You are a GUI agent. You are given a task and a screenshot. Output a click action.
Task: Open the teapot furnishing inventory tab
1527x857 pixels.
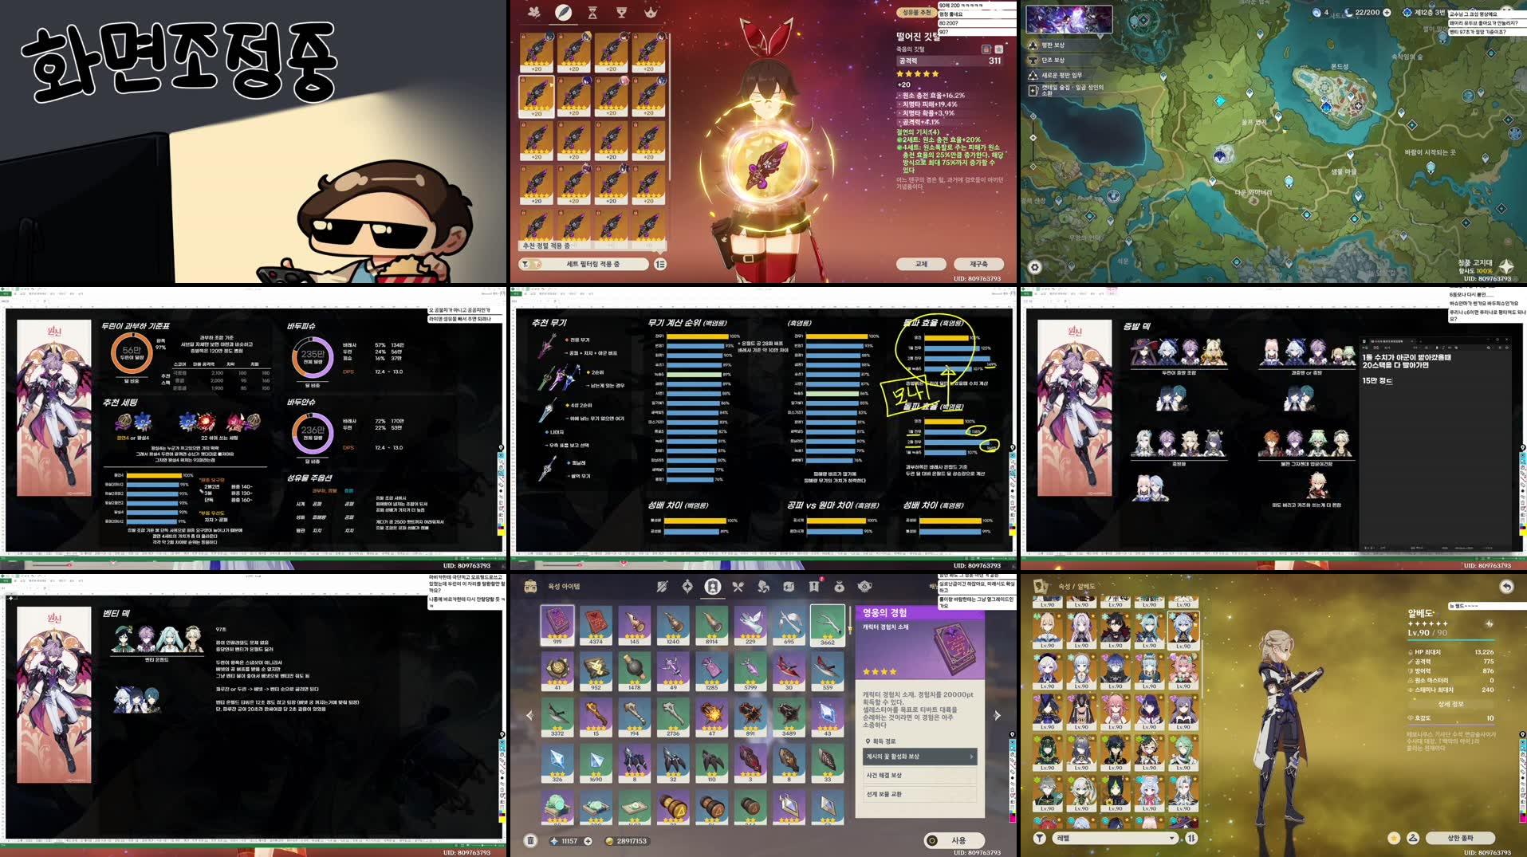[864, 588]
